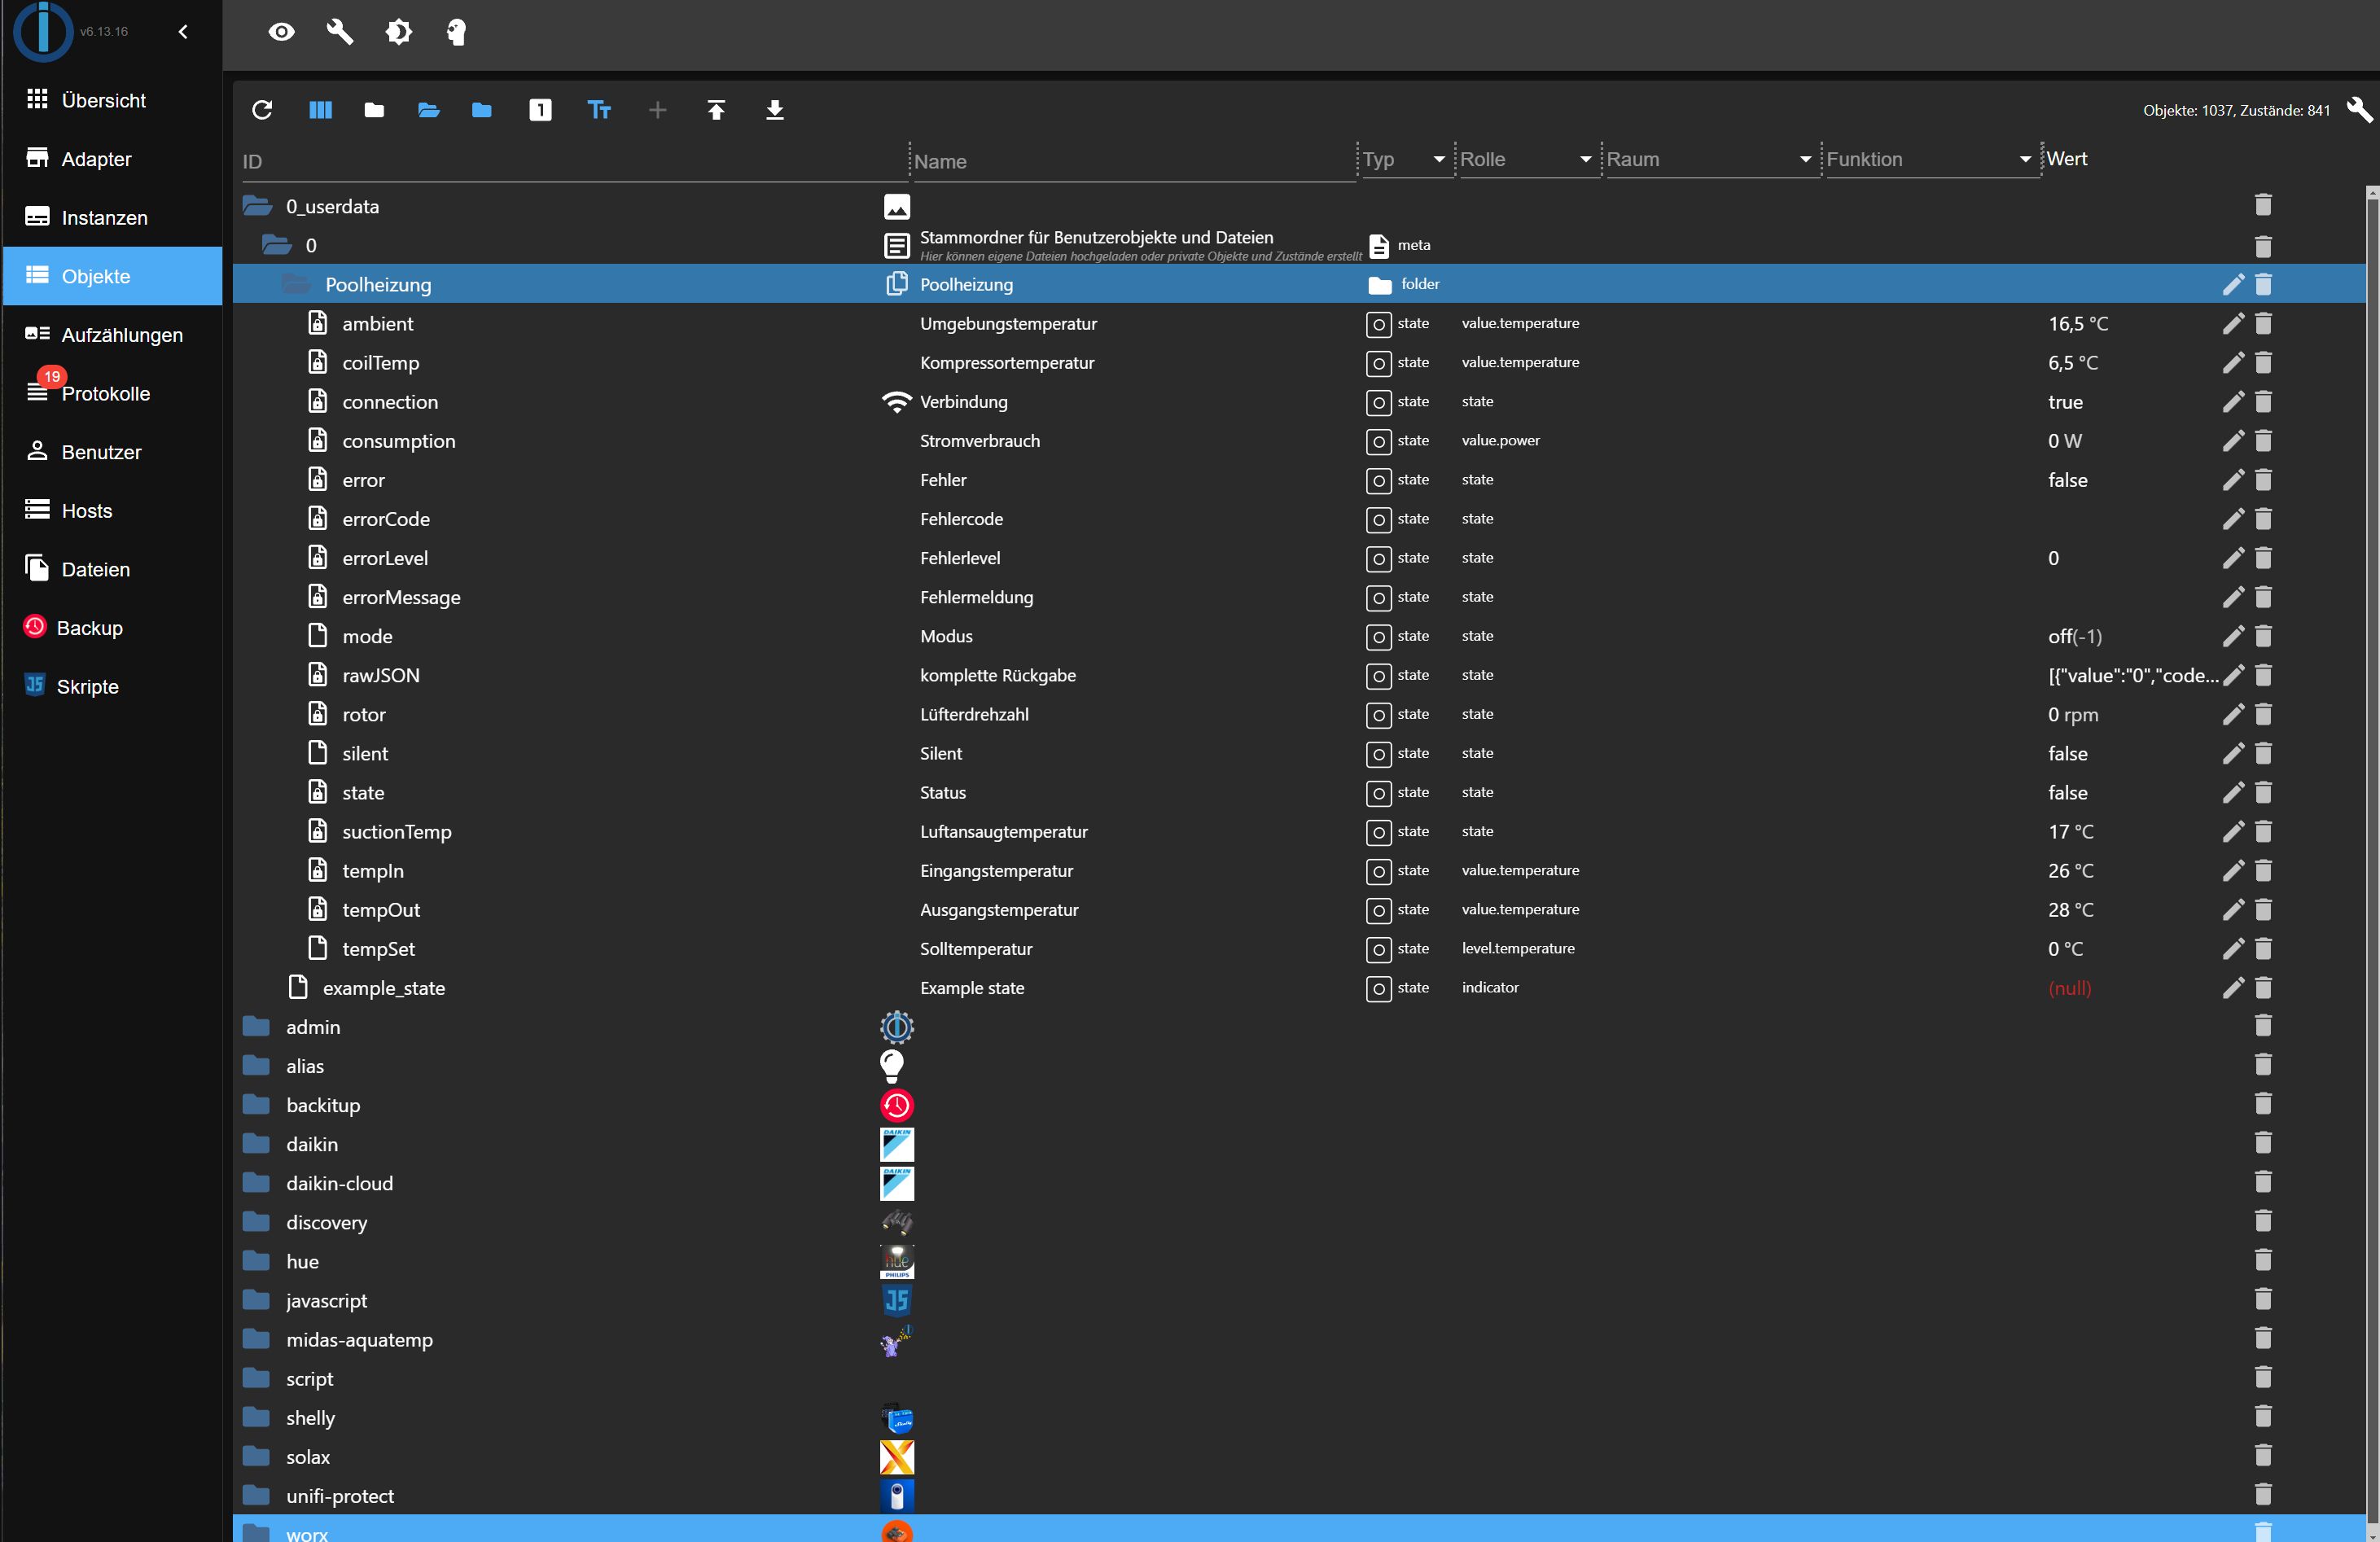Toggle the eye visibility icon in header
The width and height of the screenshot is (2380, 1542).
[x=282, y=32]
